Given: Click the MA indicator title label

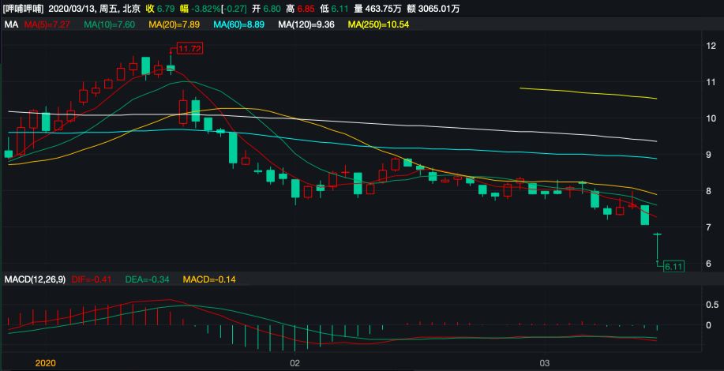Looking at the screenshot, I should pyautogui.click(x=11, y=25).
